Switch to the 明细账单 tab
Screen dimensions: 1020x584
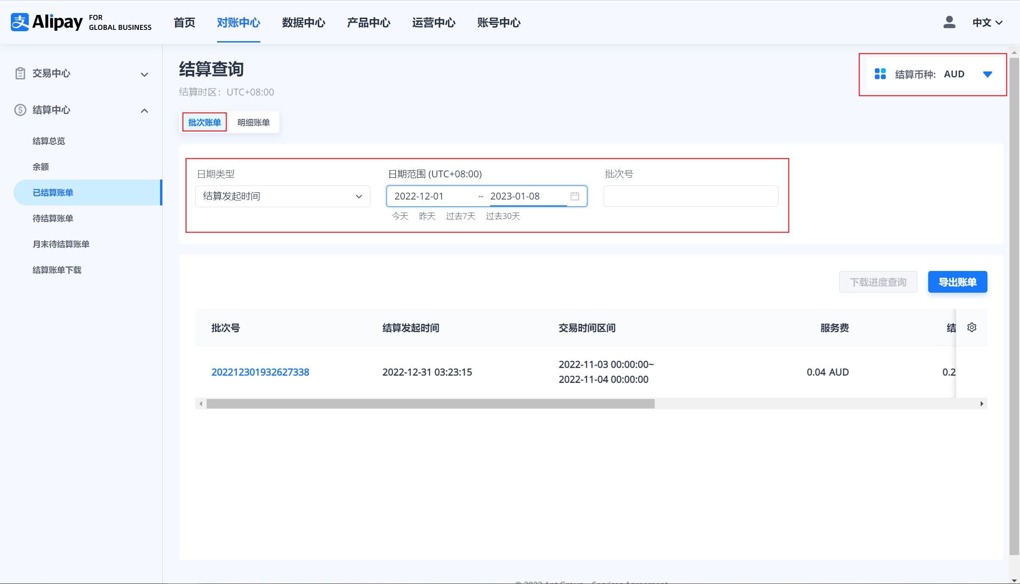(x=253, y=123)
